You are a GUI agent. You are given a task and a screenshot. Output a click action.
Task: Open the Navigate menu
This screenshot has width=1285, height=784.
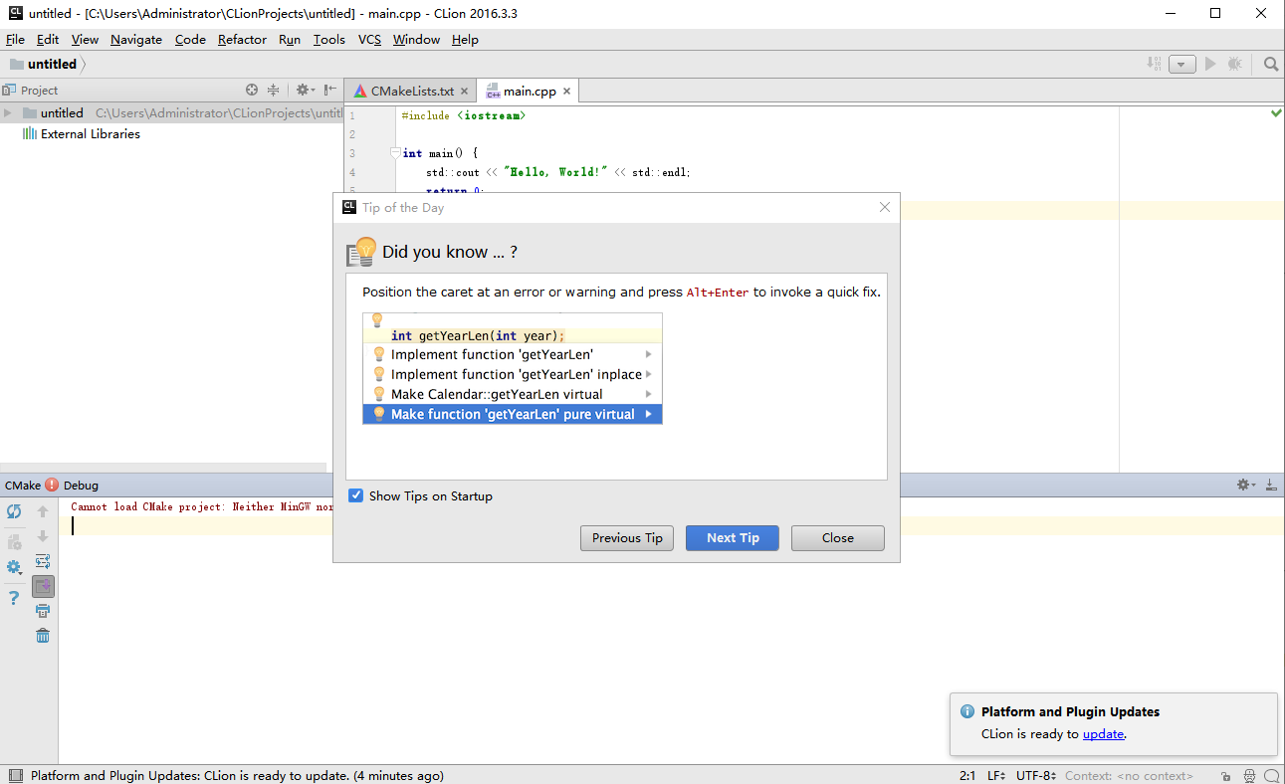coord(136,39)
